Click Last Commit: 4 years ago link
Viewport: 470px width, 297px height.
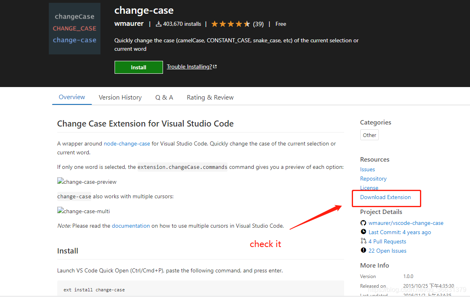(399, 233)
